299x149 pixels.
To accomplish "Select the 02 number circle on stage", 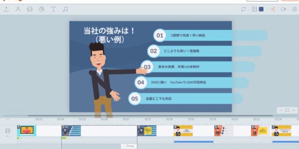I will (x=154, y=51).
